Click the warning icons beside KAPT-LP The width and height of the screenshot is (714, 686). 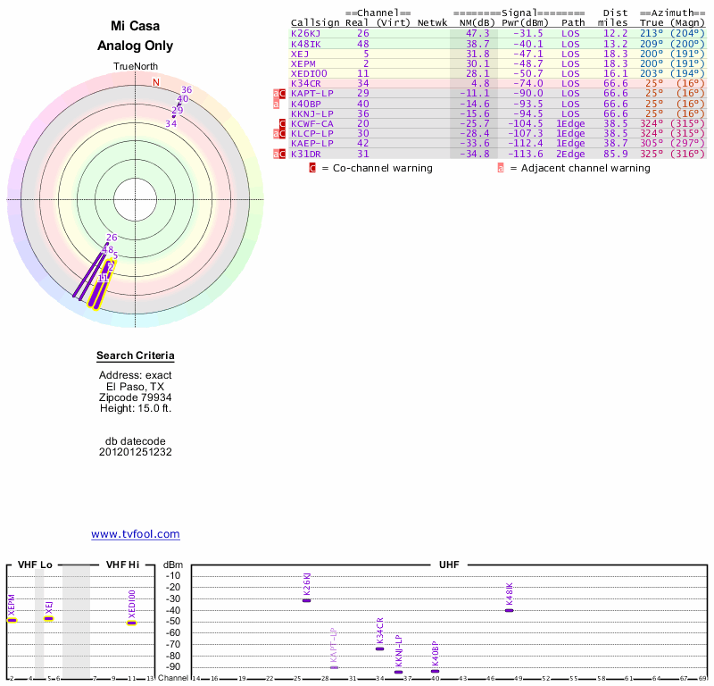point(279,94)
